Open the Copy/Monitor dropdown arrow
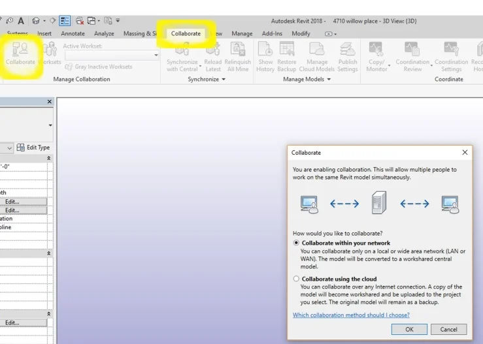 (x=389, y=65)
